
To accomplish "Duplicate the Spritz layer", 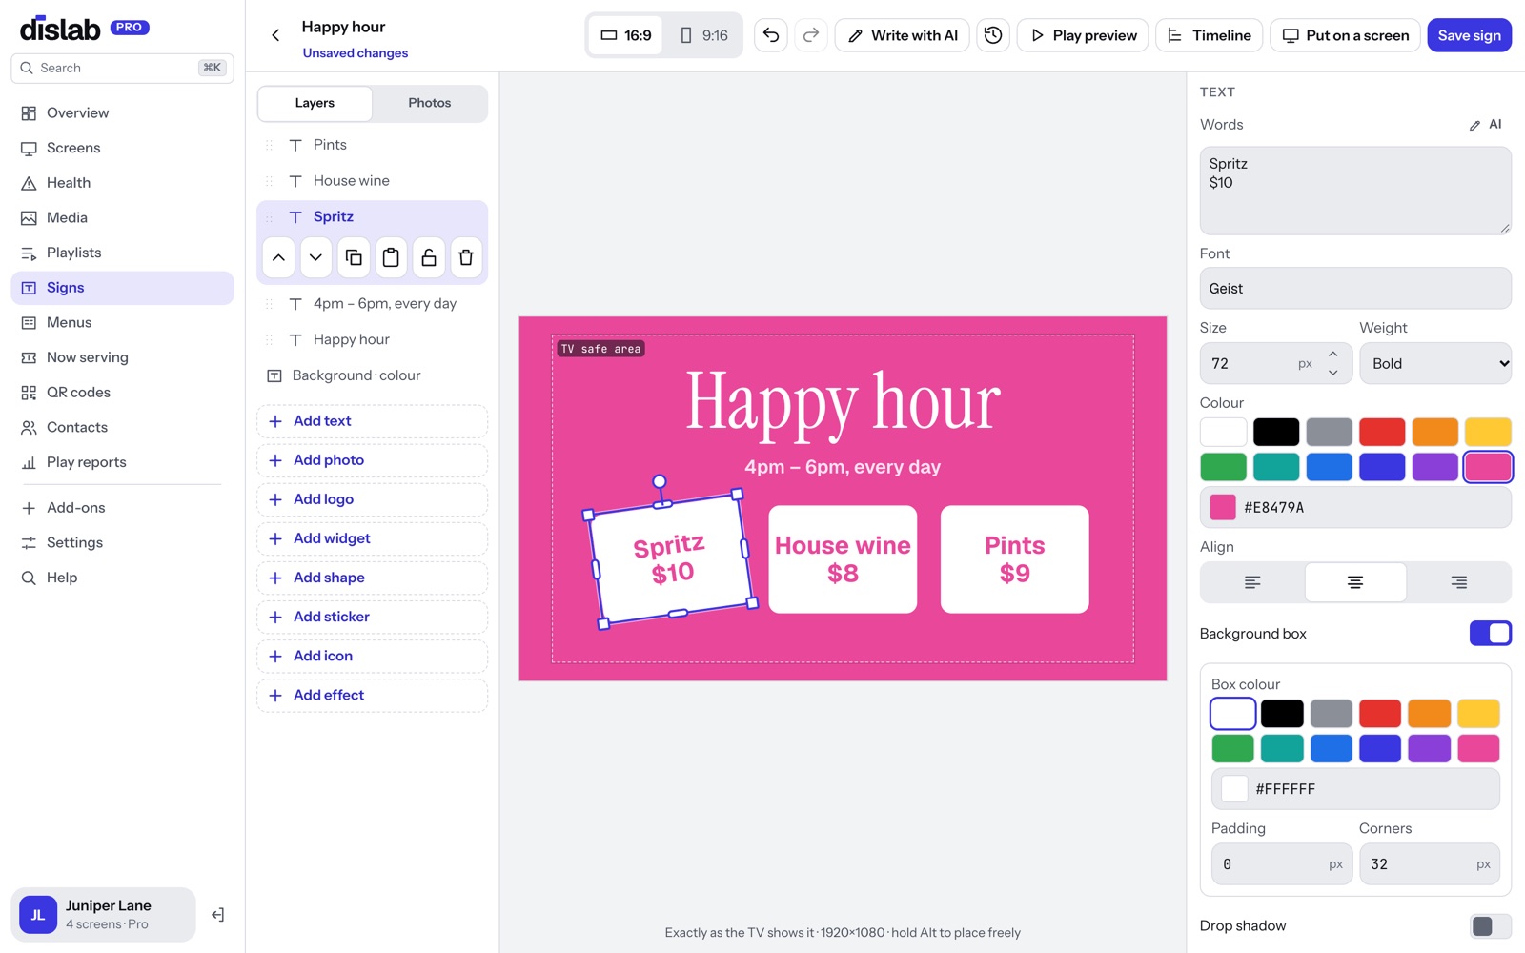I will [354, 257].
